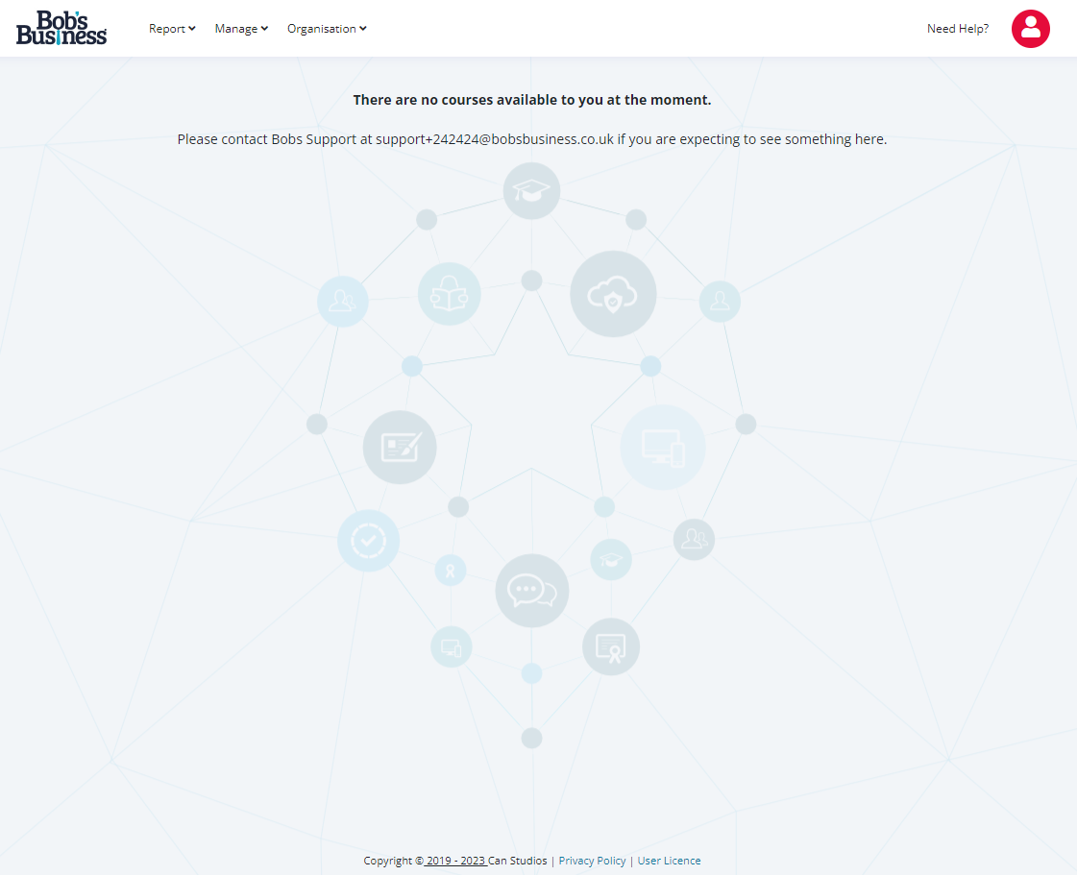The image size is (1077, 875).
Task: Open the Need Help? link
Action: [957, 29]
